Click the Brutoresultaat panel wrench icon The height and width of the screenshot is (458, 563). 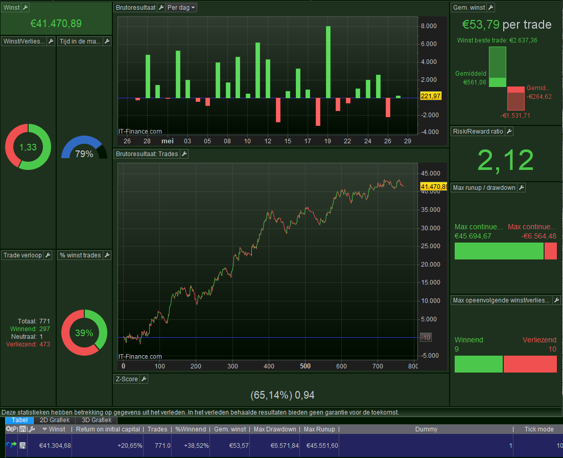[161, 8]
